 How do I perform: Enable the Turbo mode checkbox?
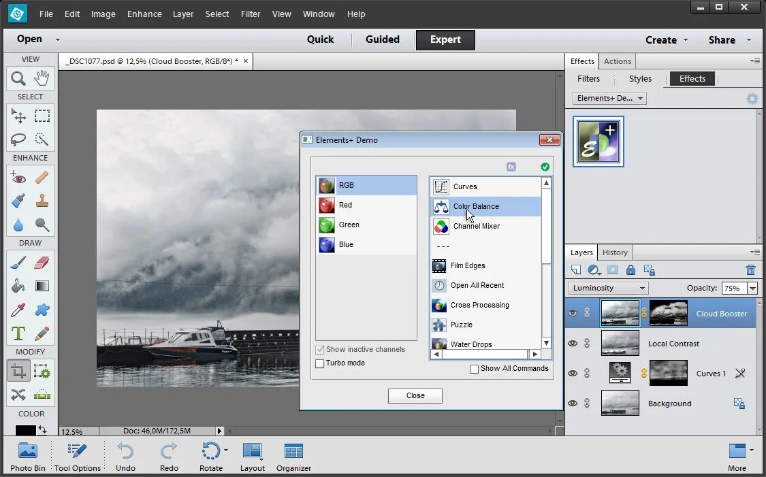[x=320, y=363]
